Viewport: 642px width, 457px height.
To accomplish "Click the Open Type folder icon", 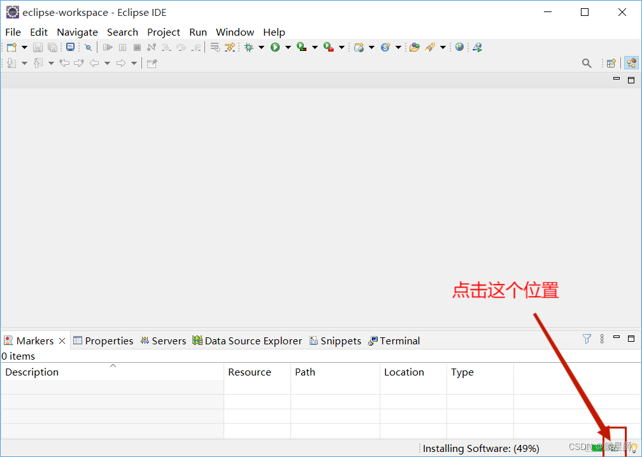I will 415,48.
